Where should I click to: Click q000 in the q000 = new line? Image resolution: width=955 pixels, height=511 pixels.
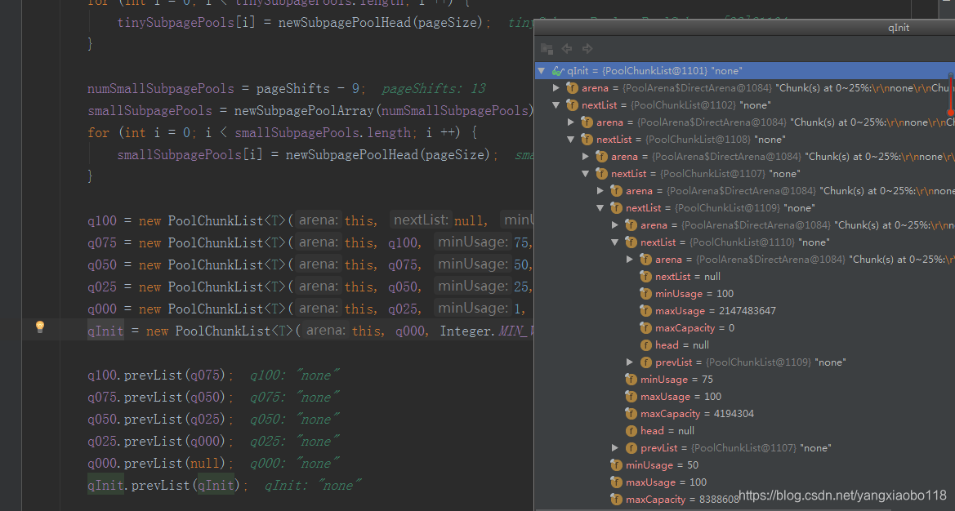tap(102, 309)
